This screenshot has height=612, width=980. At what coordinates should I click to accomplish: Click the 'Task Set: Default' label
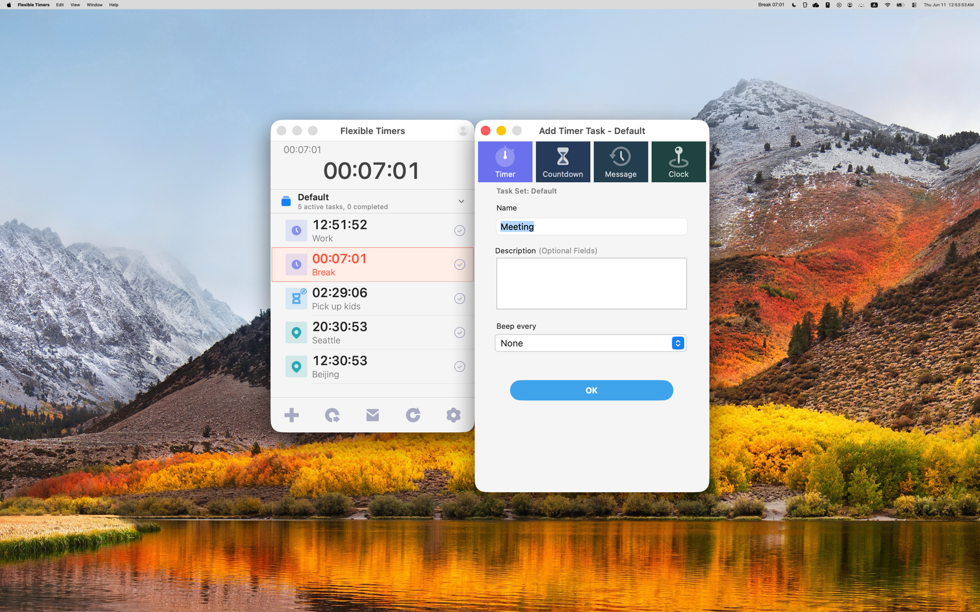pyautogui.click(x=526, y=191)
